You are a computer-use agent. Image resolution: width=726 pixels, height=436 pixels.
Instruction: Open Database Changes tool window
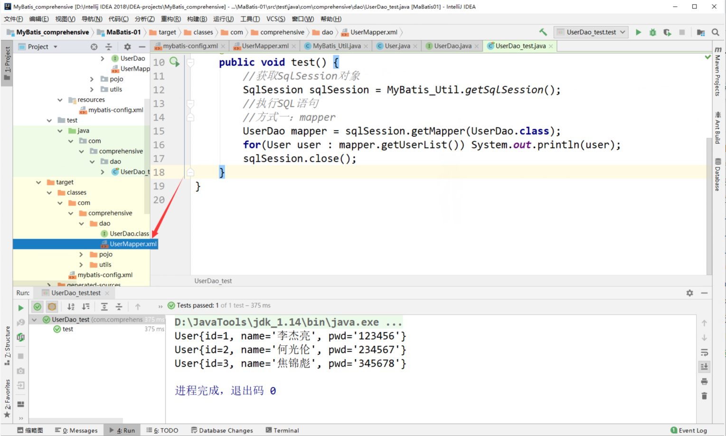(222, 430)
